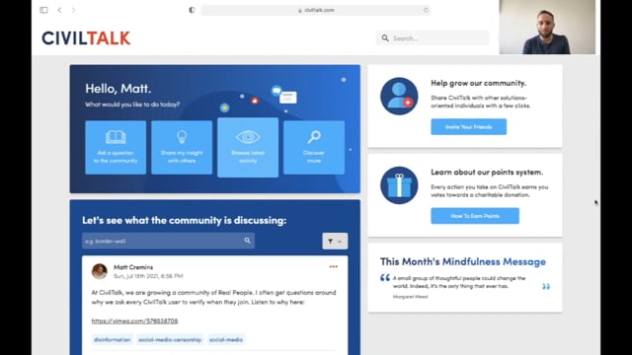The image size is (632, 355).
Task: Select the social-media-censorship tag
Action: (170, 339)
